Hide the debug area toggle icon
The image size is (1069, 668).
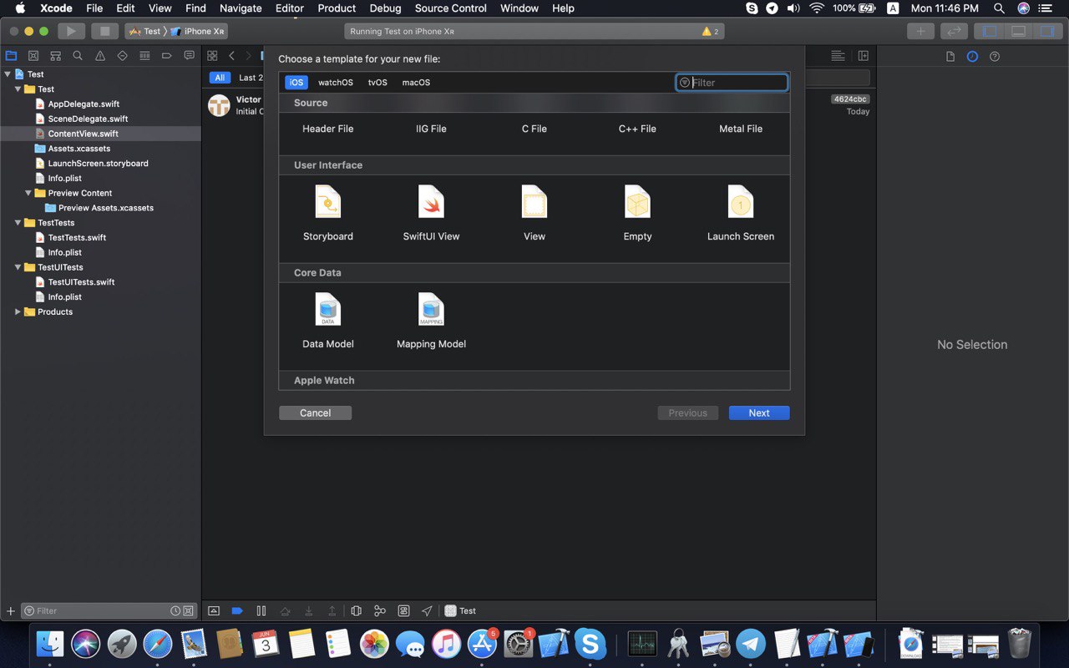click(x=214, y=610)
